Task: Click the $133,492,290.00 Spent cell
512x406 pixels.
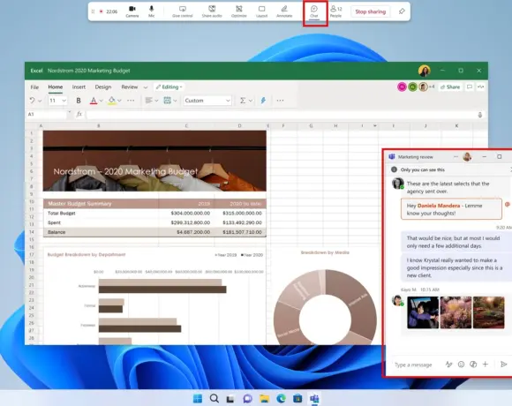Action: (241, 222)
